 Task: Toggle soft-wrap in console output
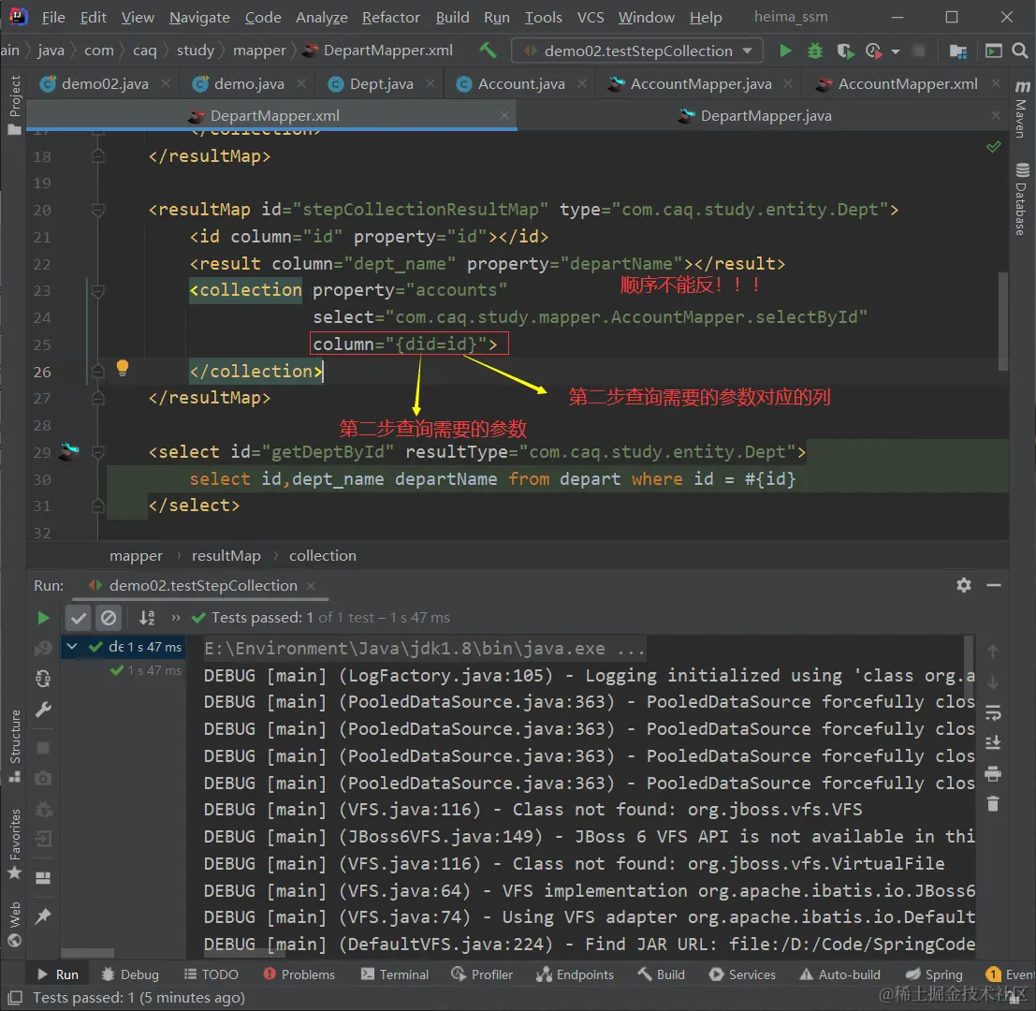coord(992,713)
